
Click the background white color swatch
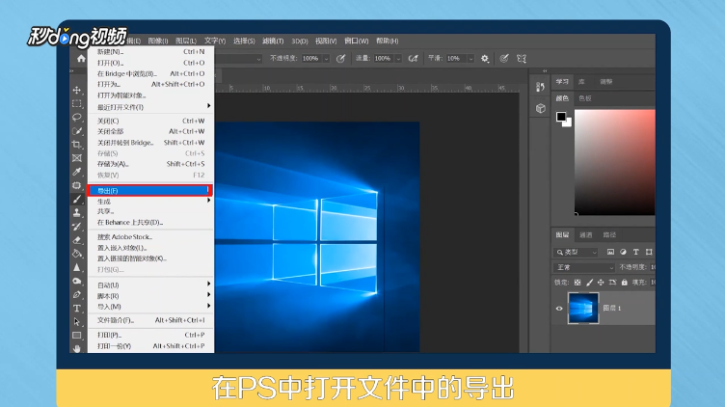[568, 123]
